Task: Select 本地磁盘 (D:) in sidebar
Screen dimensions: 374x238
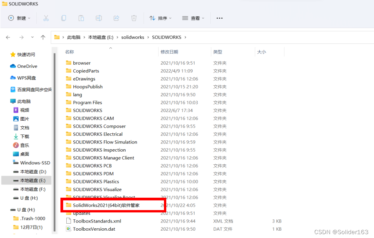Action: pyautogui.click(x=33, y=171)
